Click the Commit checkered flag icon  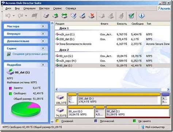coord(34,16)
